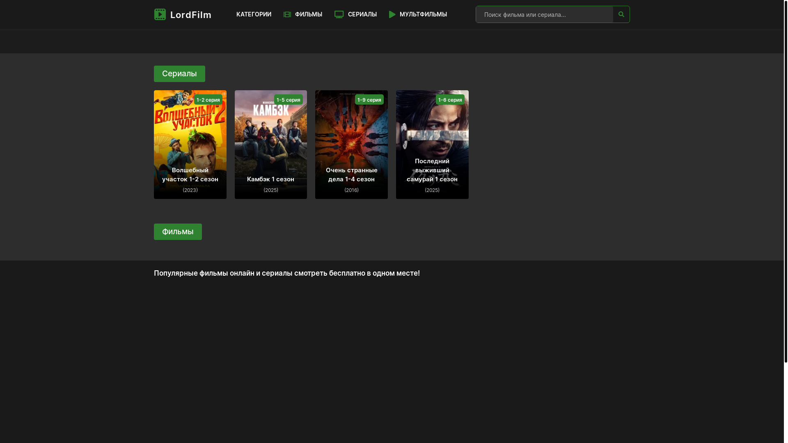Click title Волшебный участок 1-2 сезон
The height and width of the screenshot is (443, 788).
190,175
